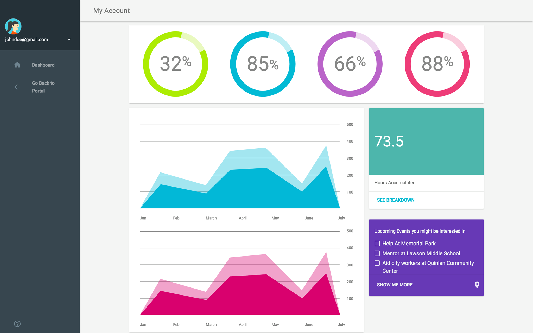
Task: Click the pink 88% progress ring
Action: [437, 64]
